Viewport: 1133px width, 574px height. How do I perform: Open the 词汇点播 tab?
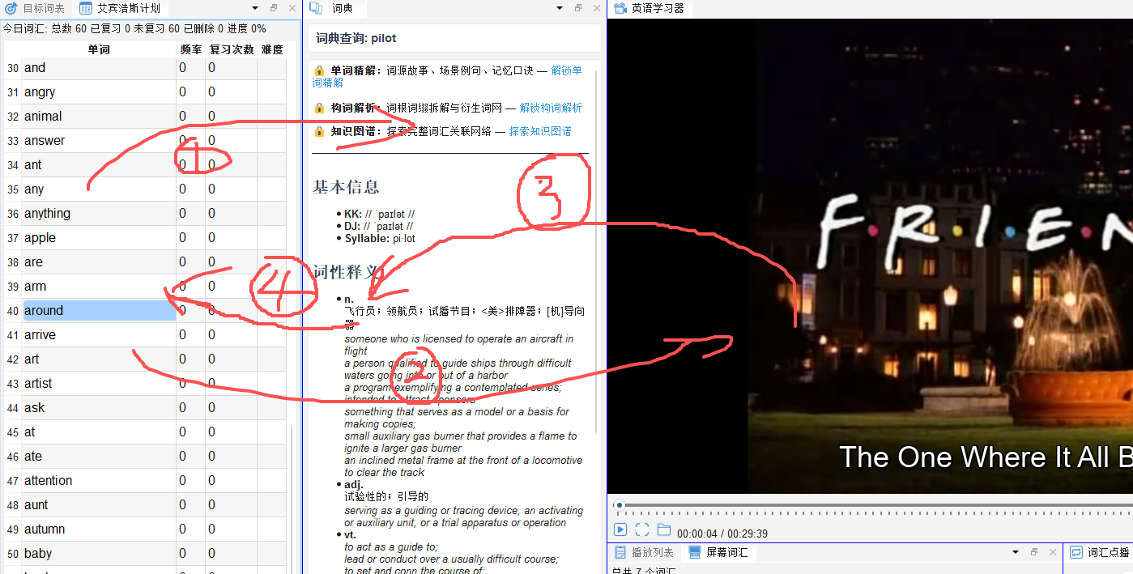pos(1100,552)
